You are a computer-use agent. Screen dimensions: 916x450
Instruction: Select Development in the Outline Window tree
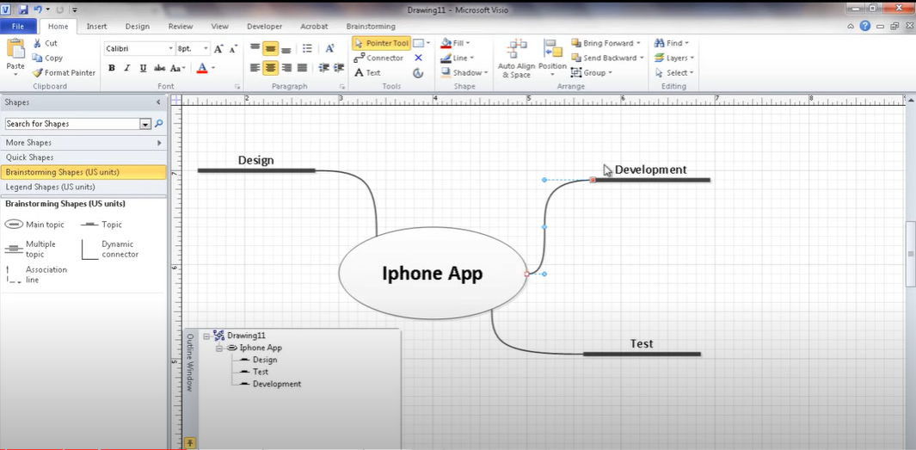tap(277, 384)
